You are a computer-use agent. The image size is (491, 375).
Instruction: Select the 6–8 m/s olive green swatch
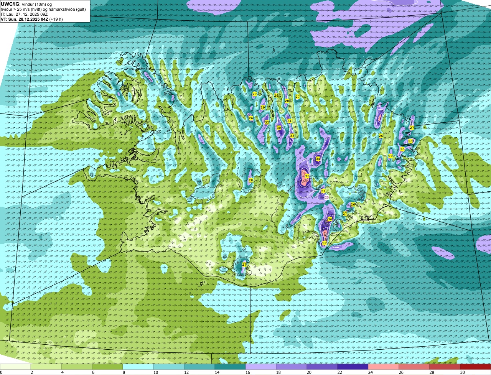tap(107, 367)
